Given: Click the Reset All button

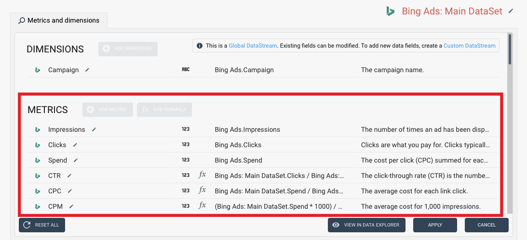Looking at the screenshot, I should point(42,225).
